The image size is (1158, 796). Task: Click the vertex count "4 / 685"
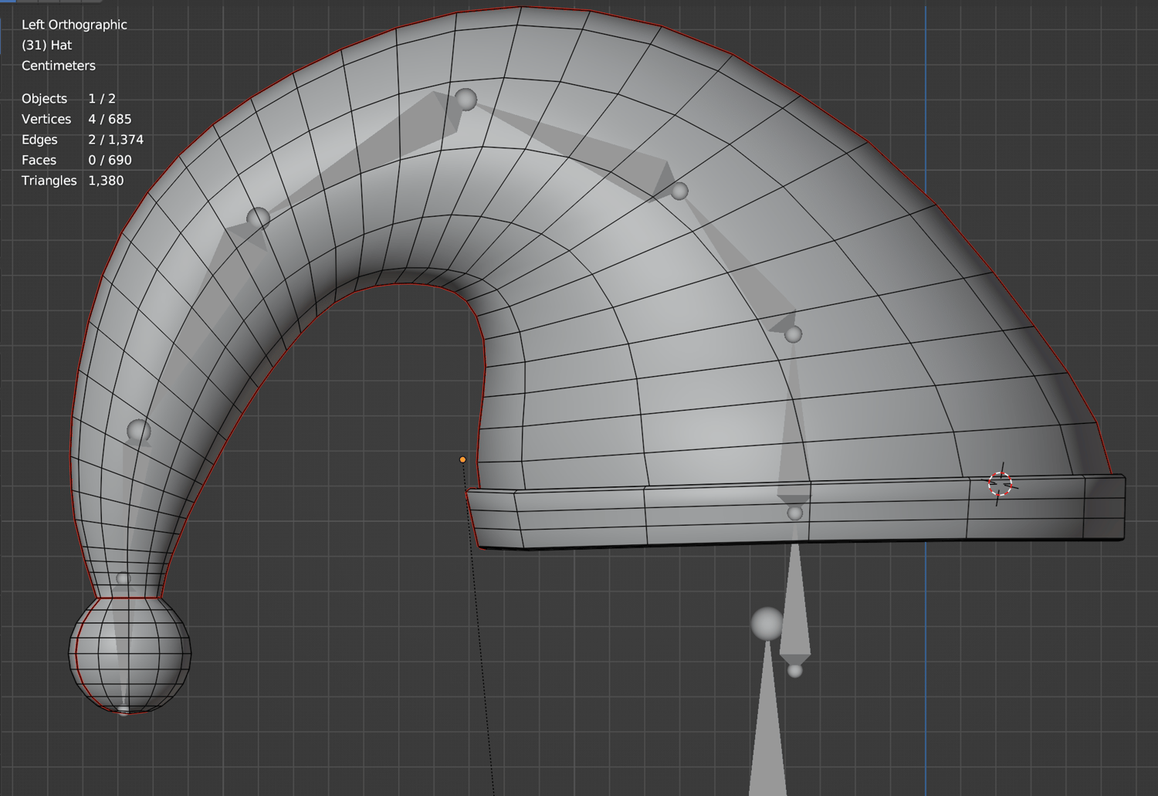click(x=110, y=119)
